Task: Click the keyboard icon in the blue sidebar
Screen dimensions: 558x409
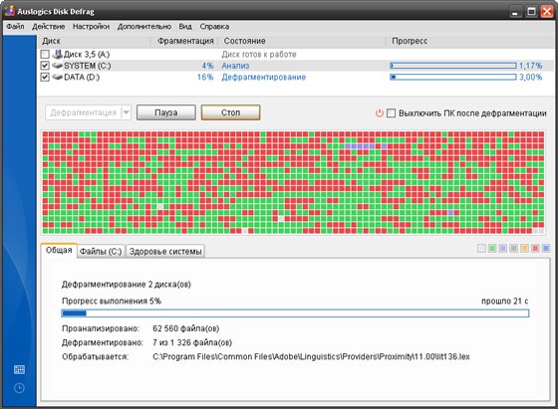Action: click(19, 370)
